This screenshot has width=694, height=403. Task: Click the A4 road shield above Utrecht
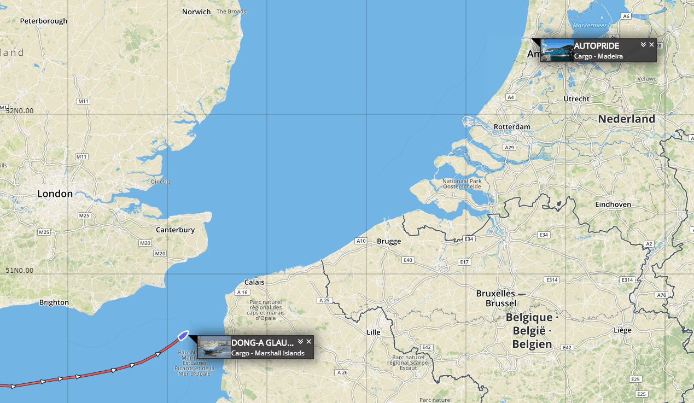(x=511, y=97)
